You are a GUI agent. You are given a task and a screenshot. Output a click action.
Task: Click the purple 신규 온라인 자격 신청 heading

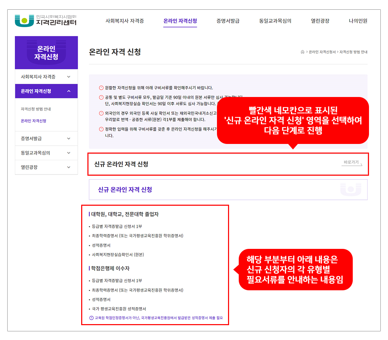pyautogui.click(x=125, y=190)
